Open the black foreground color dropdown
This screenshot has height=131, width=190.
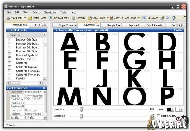[170, 109]
